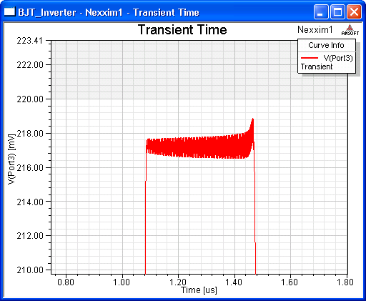Image resolution: width=366 pixels, height=301 pixels.
Task: Click the 1.20 X-axis tick label
Action: [x=178, y=282]
